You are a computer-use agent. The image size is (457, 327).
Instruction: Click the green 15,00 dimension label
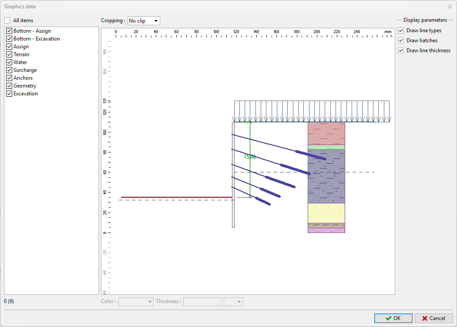pos(250,157)
